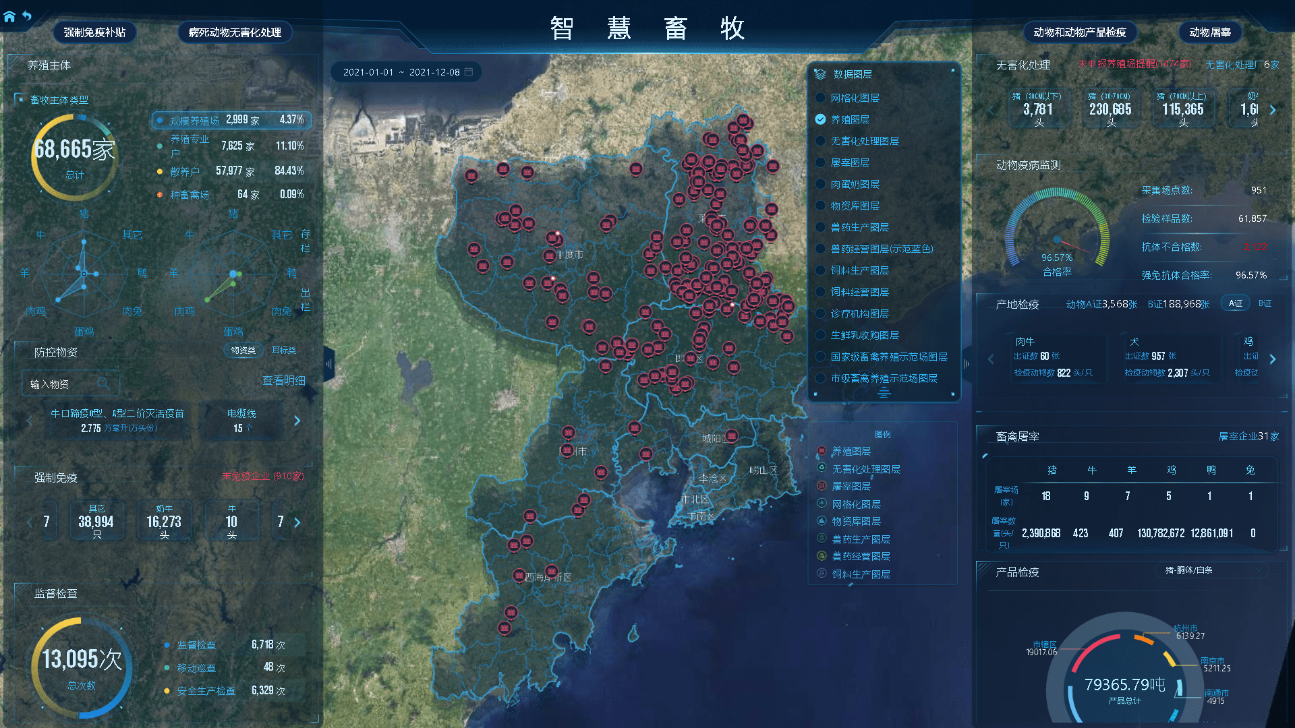Show next 无害化处理 stat cards arrow
Viewport: 1295px width, 728px height.
pos(1273,110)
